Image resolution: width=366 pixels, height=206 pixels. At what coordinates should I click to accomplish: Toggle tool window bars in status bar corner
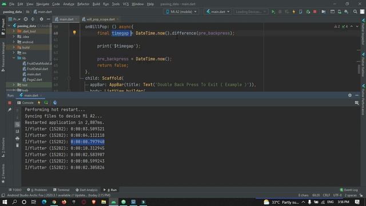click(x=3, y=195)
